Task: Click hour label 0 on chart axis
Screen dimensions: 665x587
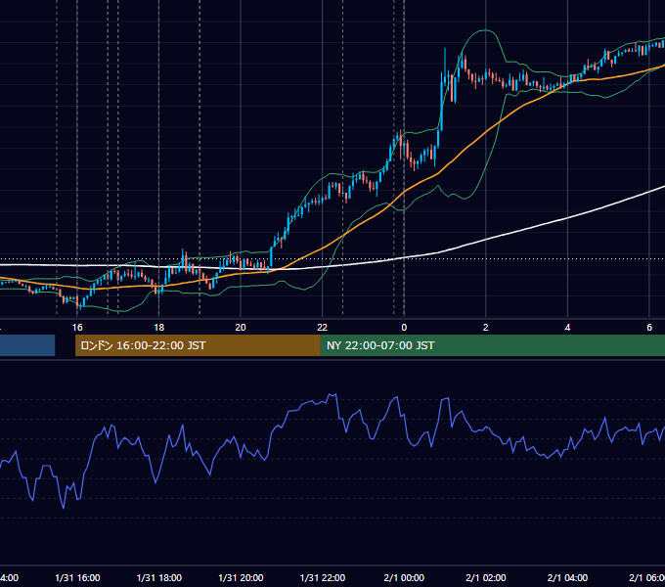Action: click(x=404, y=328)
